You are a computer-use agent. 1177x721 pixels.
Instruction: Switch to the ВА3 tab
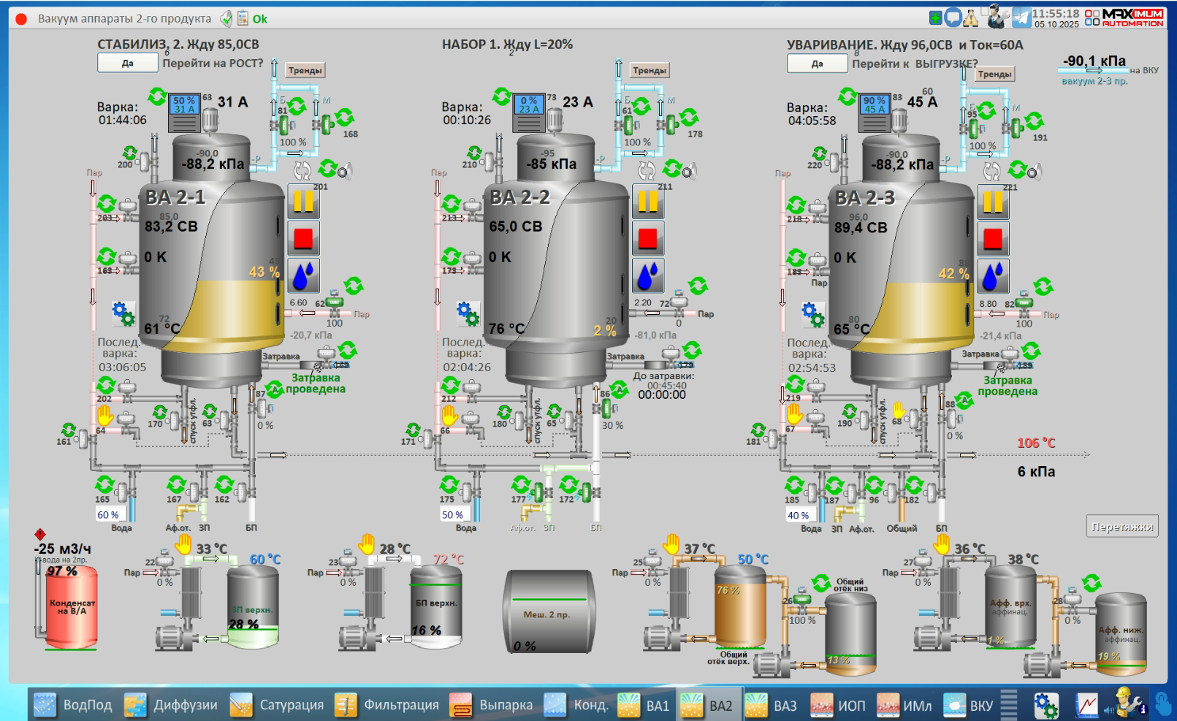[772, 706]
